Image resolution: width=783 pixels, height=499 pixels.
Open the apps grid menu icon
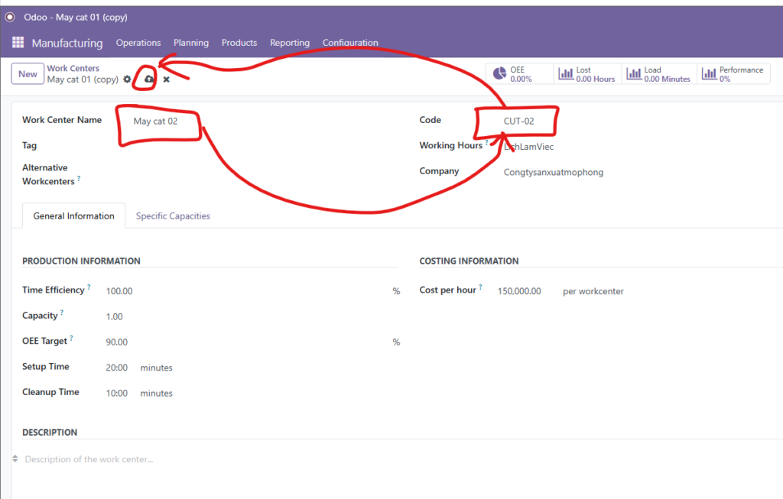click(x=18, y=43)
